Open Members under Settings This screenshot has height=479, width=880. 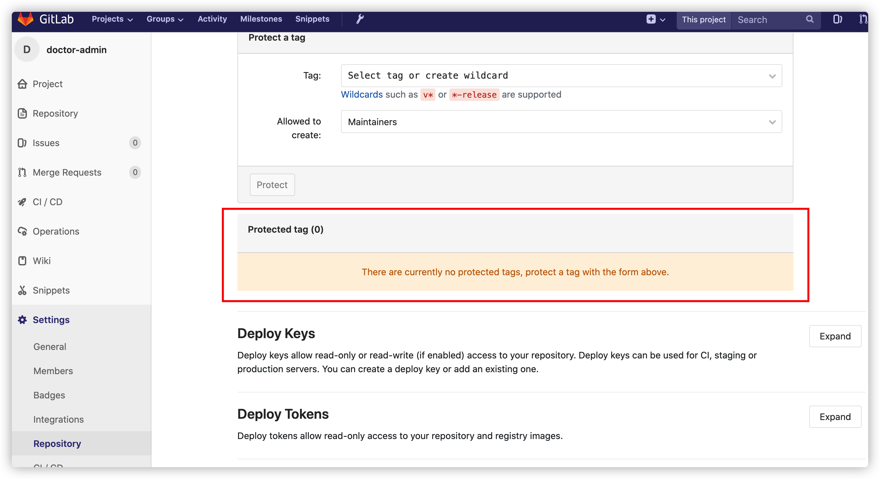[x=53, y=371]
